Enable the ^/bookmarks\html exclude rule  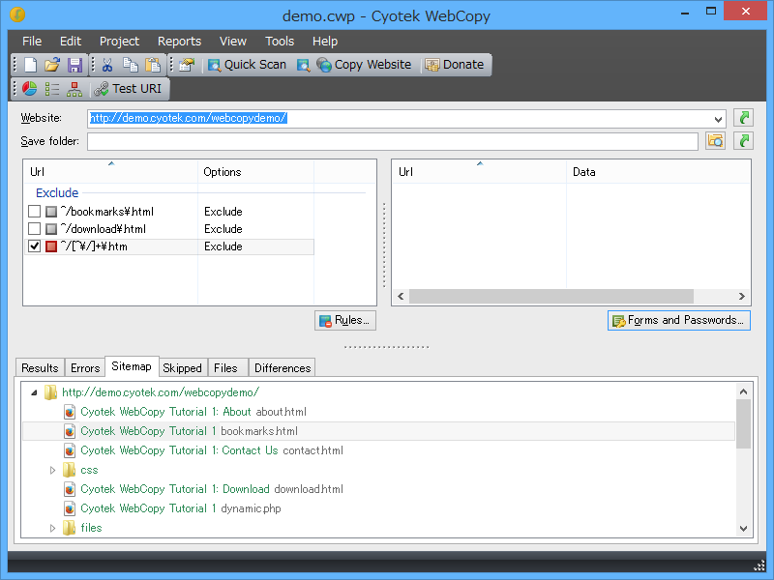coord(34,211)
